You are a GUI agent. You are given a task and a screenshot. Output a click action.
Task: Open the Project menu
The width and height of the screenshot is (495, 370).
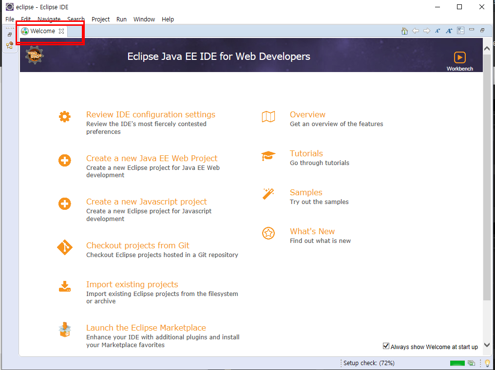coord(101,19)
